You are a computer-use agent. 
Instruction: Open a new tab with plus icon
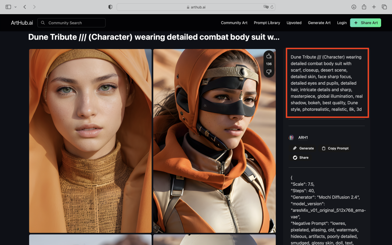pos(374,7)
